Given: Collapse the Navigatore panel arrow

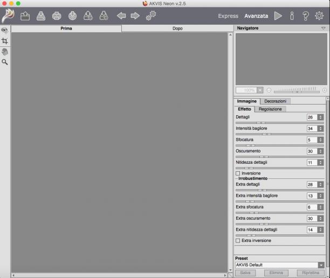Looking at the screenshot, I should tap(324, 28).
